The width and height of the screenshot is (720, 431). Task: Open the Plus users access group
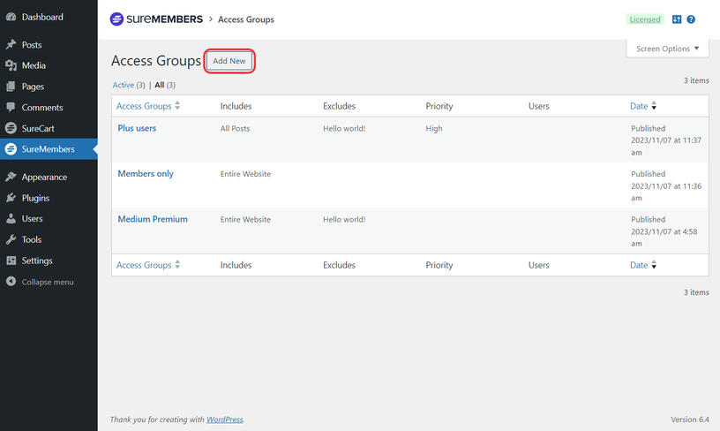(137, 128)
